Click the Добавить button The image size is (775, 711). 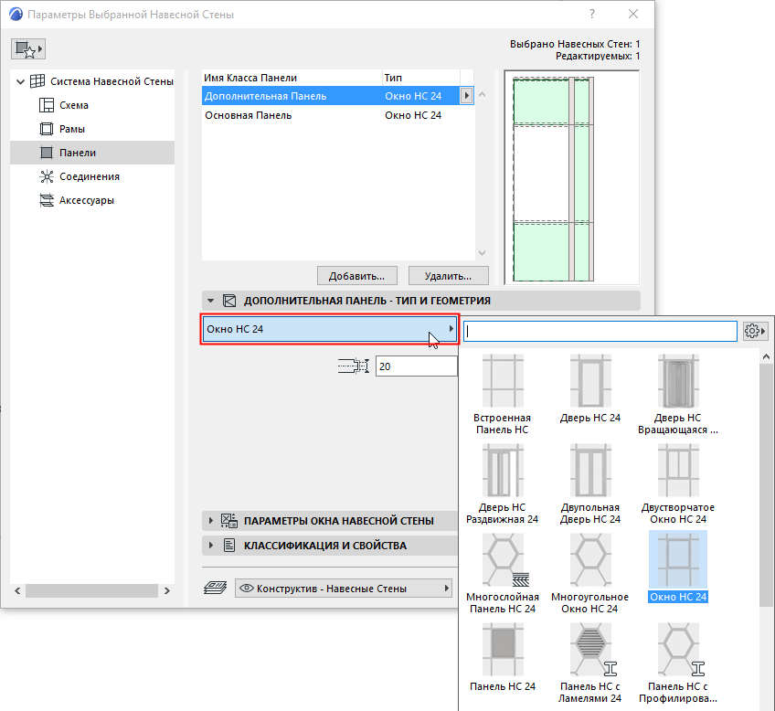tap(356, 275)
